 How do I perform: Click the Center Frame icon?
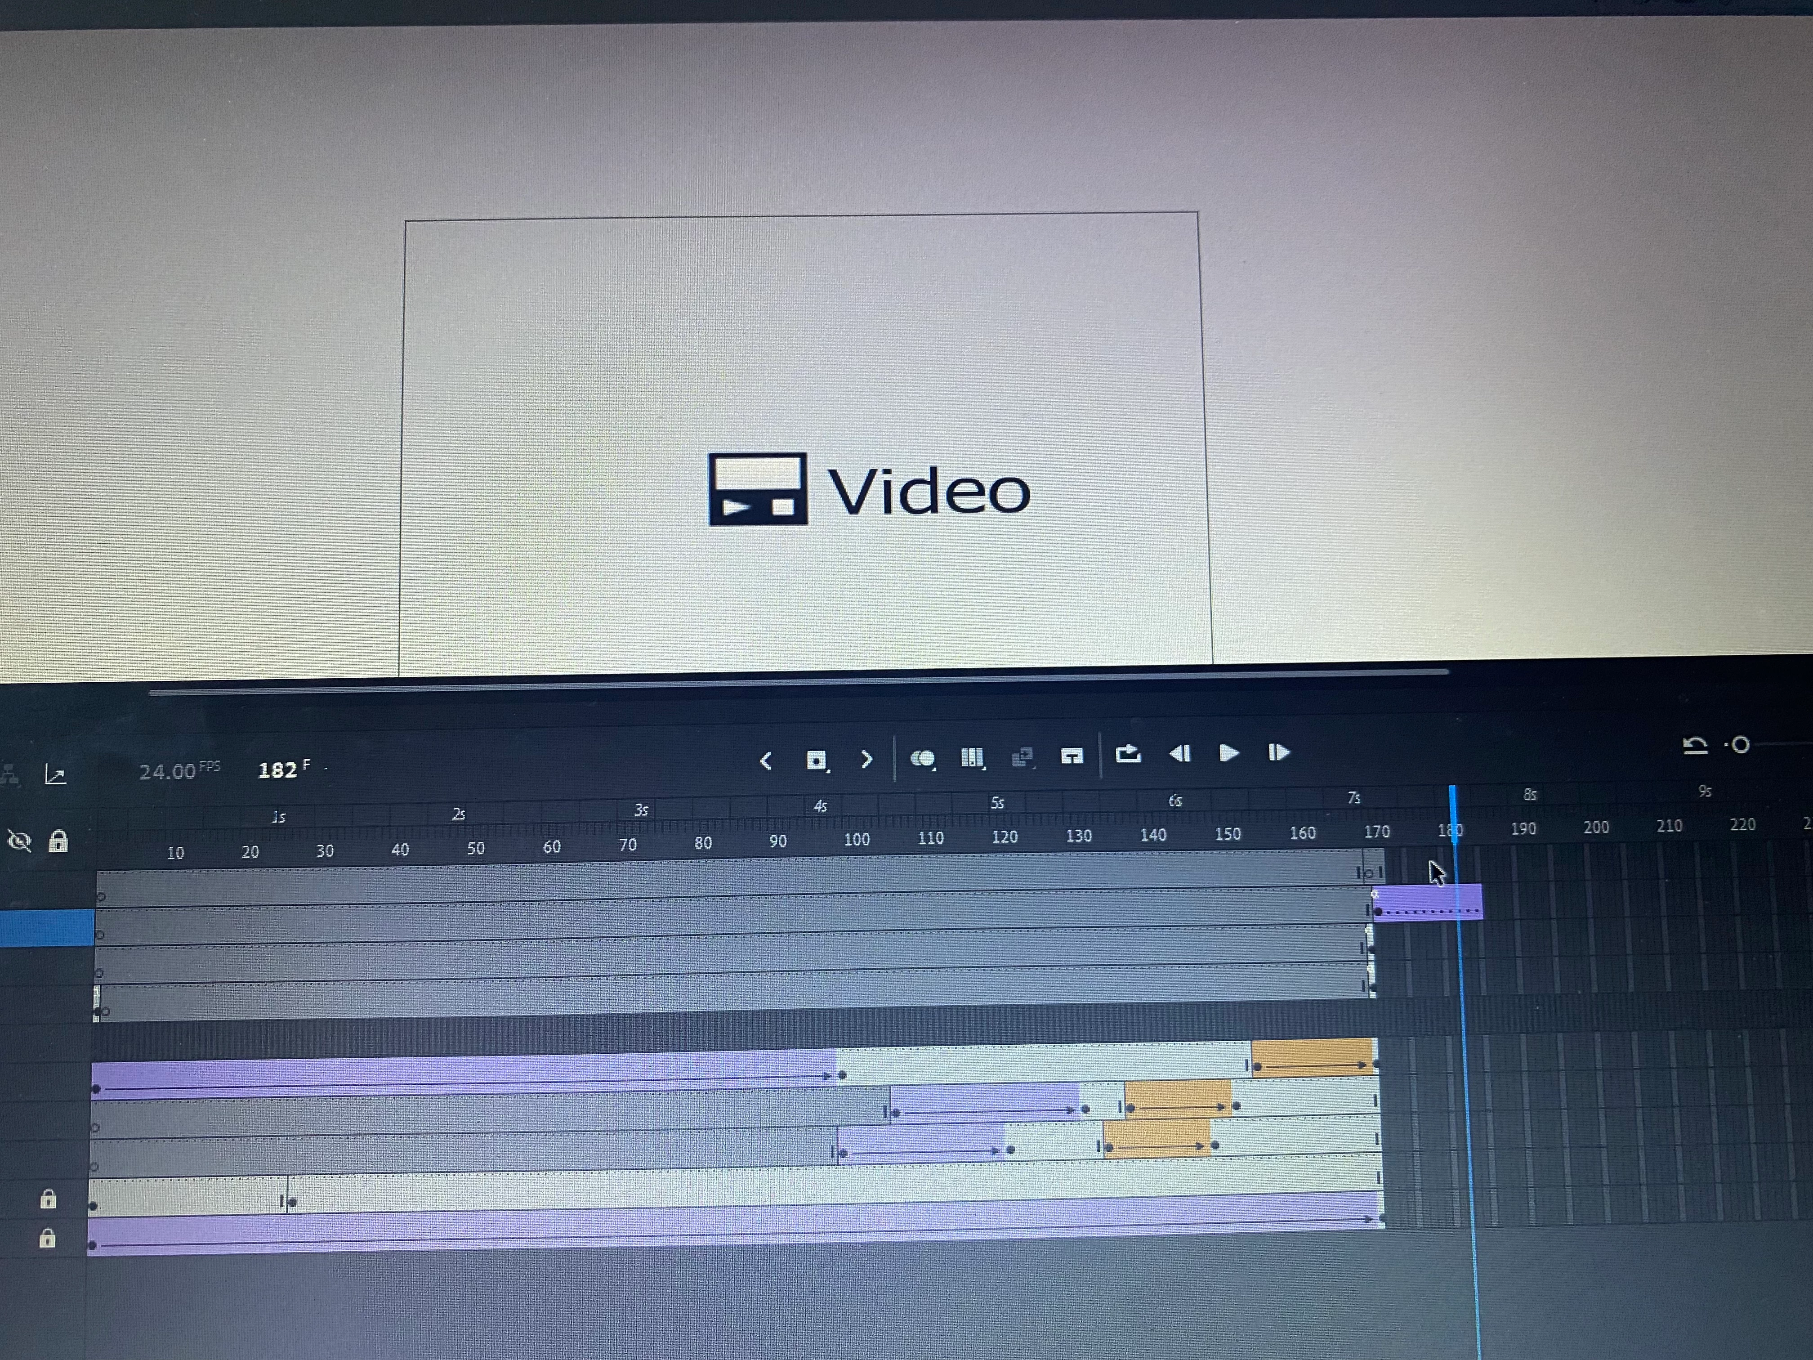tap(1071, 756)
